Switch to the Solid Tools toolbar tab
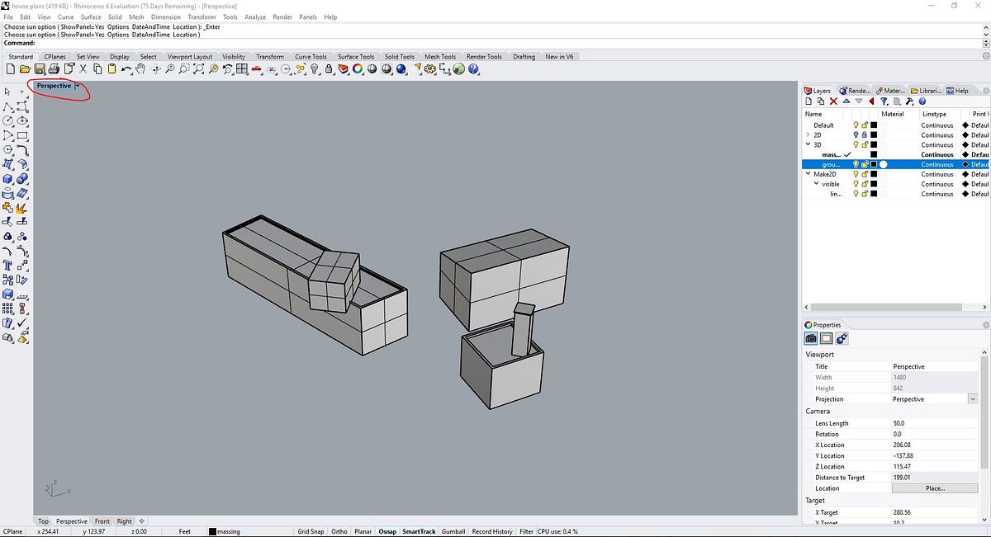991x537 pixels. (x=399, y=56)
